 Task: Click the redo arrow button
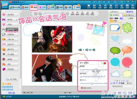tap(78, 13)
